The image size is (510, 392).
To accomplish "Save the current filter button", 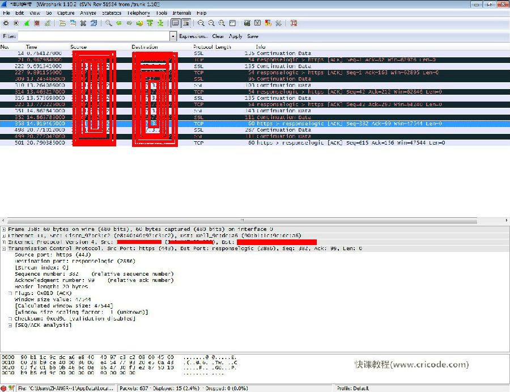I will point(252,36).
